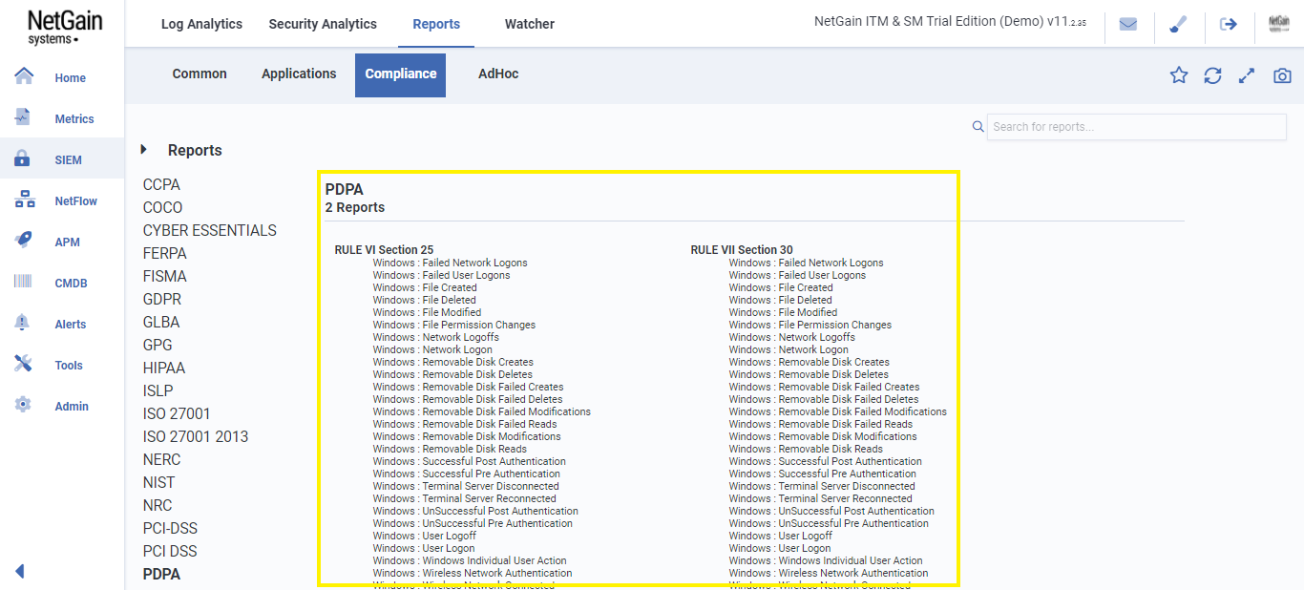Open Wireless Network Authentication under RULE VII
The width and height of the screenshot is (1304, 590).
point(829,573)
